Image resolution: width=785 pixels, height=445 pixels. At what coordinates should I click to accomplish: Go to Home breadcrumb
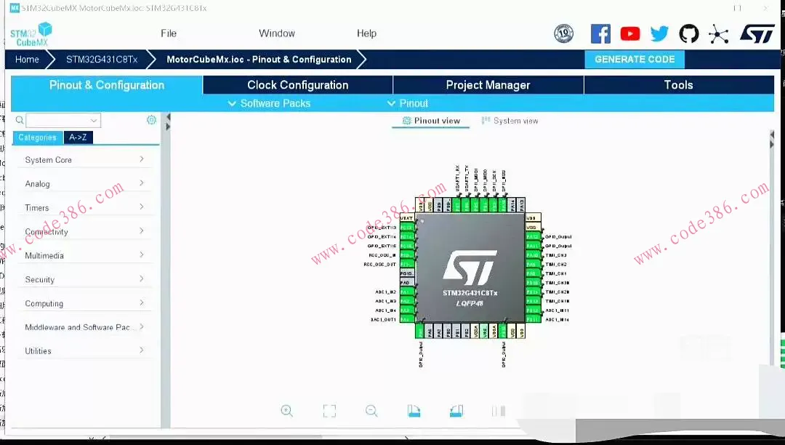pyautogui.click(x=27, y=60)
